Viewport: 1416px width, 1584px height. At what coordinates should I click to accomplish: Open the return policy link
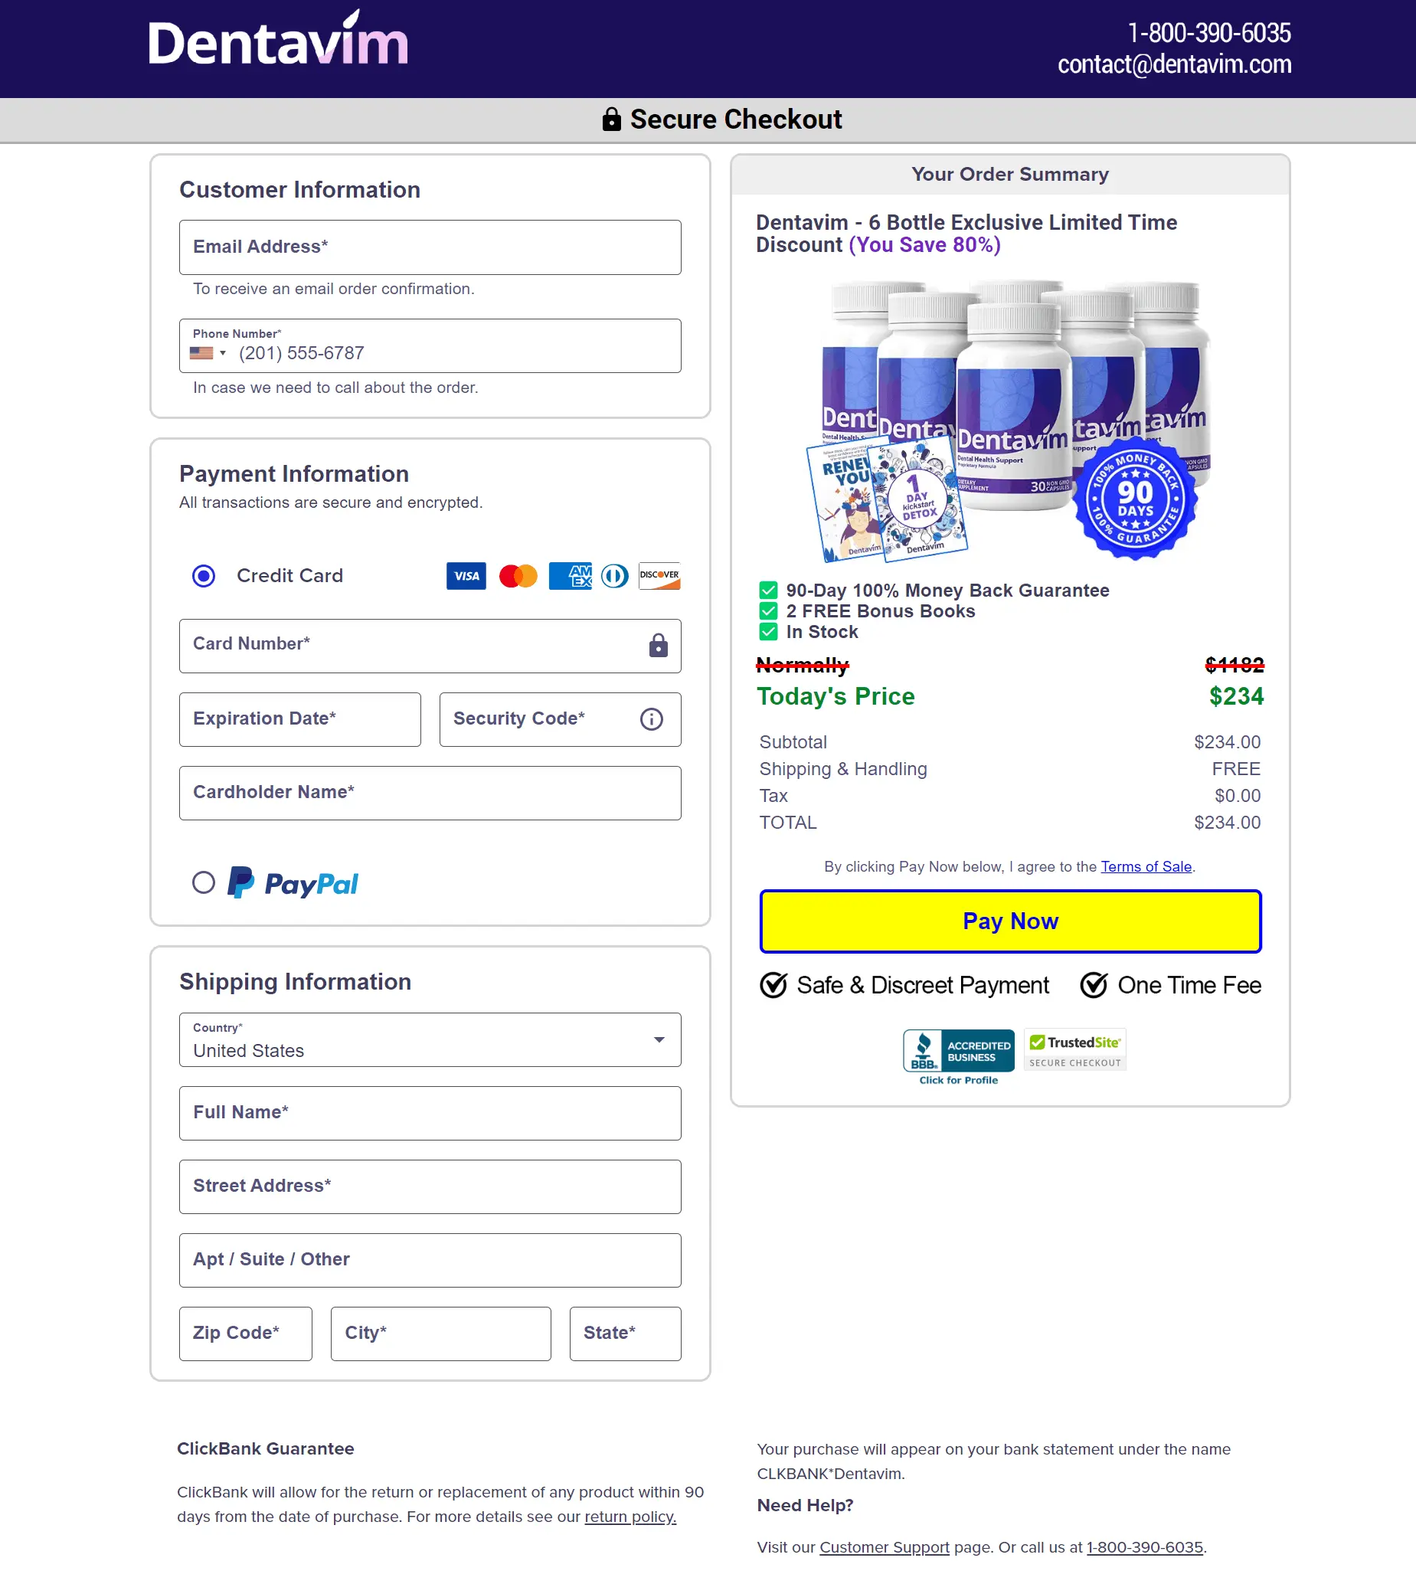630,1517
